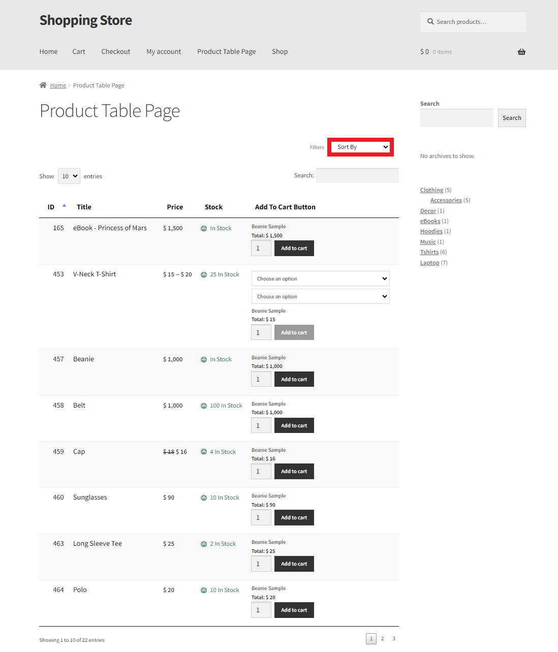Open the Music category link
Viewport: 558px width, 652px height.
[x=428, y=242]
